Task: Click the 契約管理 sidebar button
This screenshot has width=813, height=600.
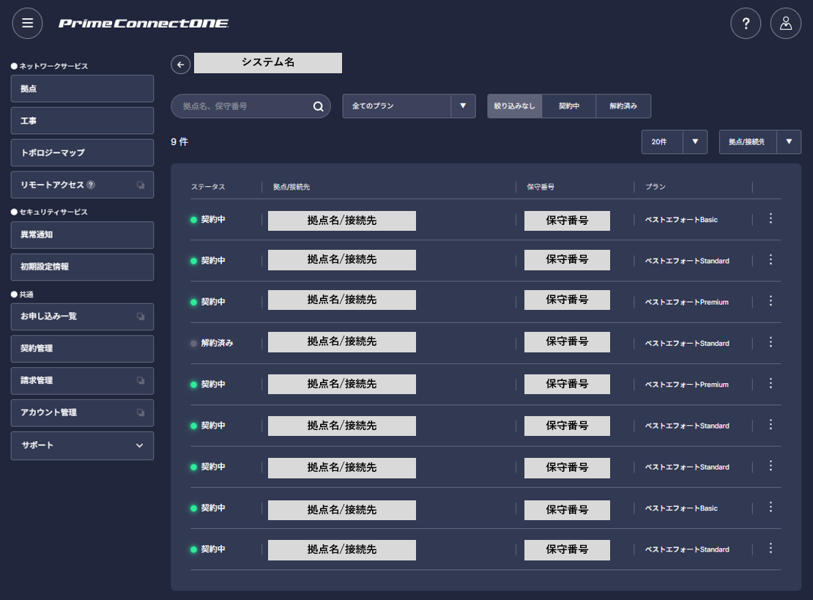Action: tap(83, 349)
